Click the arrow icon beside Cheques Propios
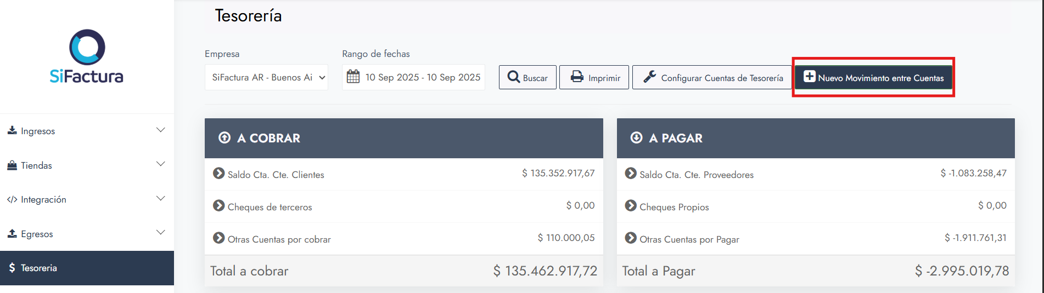This screenshot has width=1044, height=293. pos(631,206)
